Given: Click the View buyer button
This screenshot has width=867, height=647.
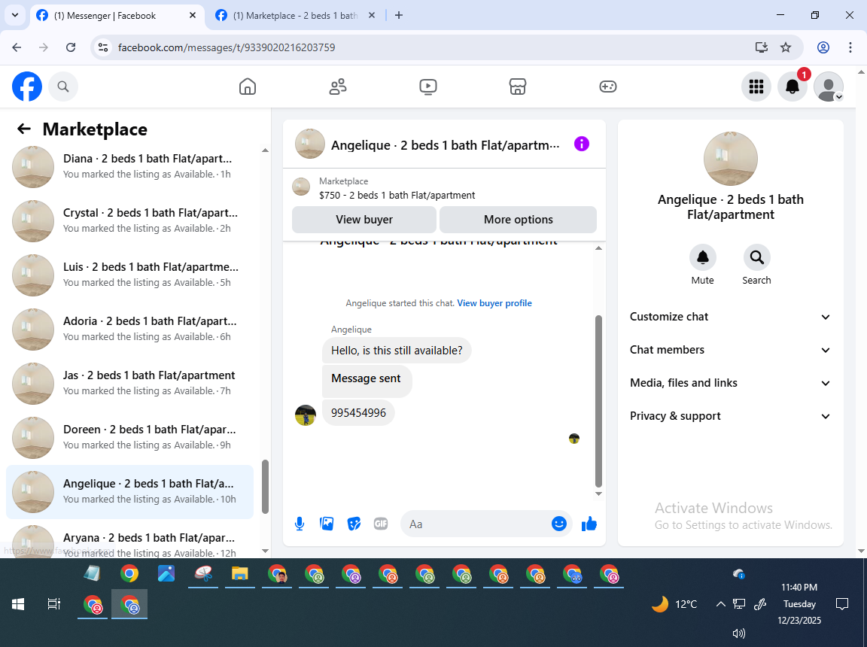Looking at the screenshot, I should (364, 220).
